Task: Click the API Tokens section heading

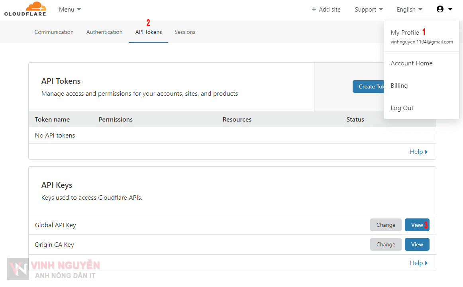Action: [x=61, y=81]
